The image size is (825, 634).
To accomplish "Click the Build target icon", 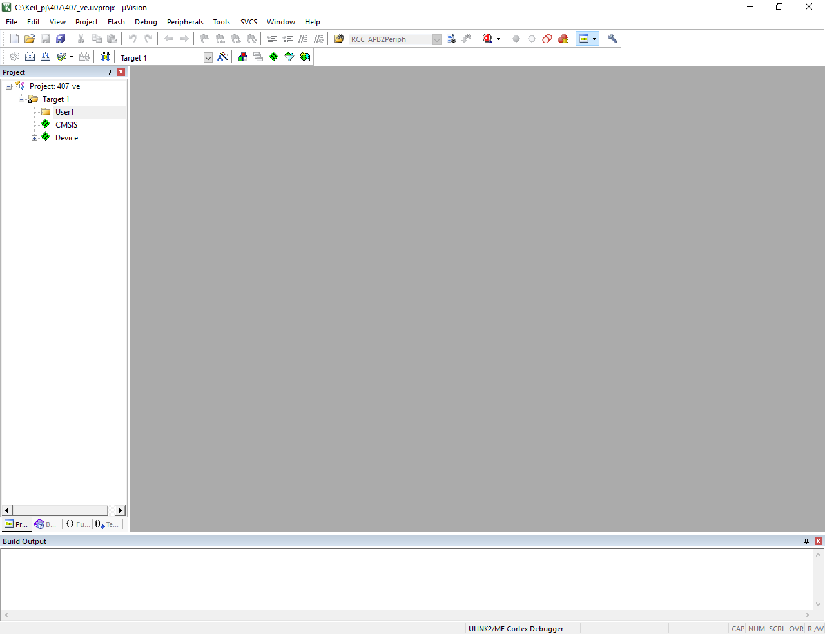I will pos(30,57).
